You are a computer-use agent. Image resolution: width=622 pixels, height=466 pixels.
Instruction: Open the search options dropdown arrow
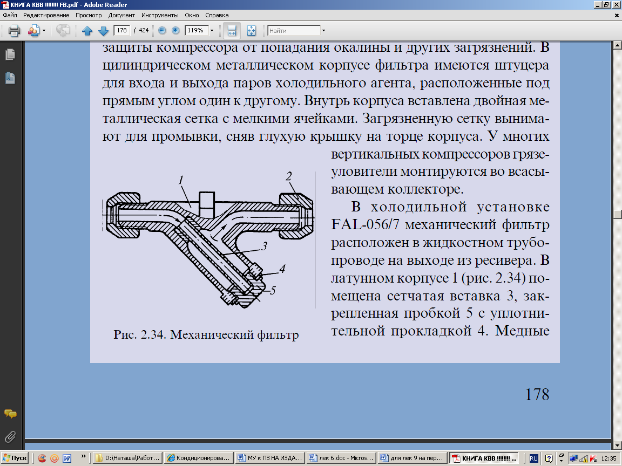324,31
